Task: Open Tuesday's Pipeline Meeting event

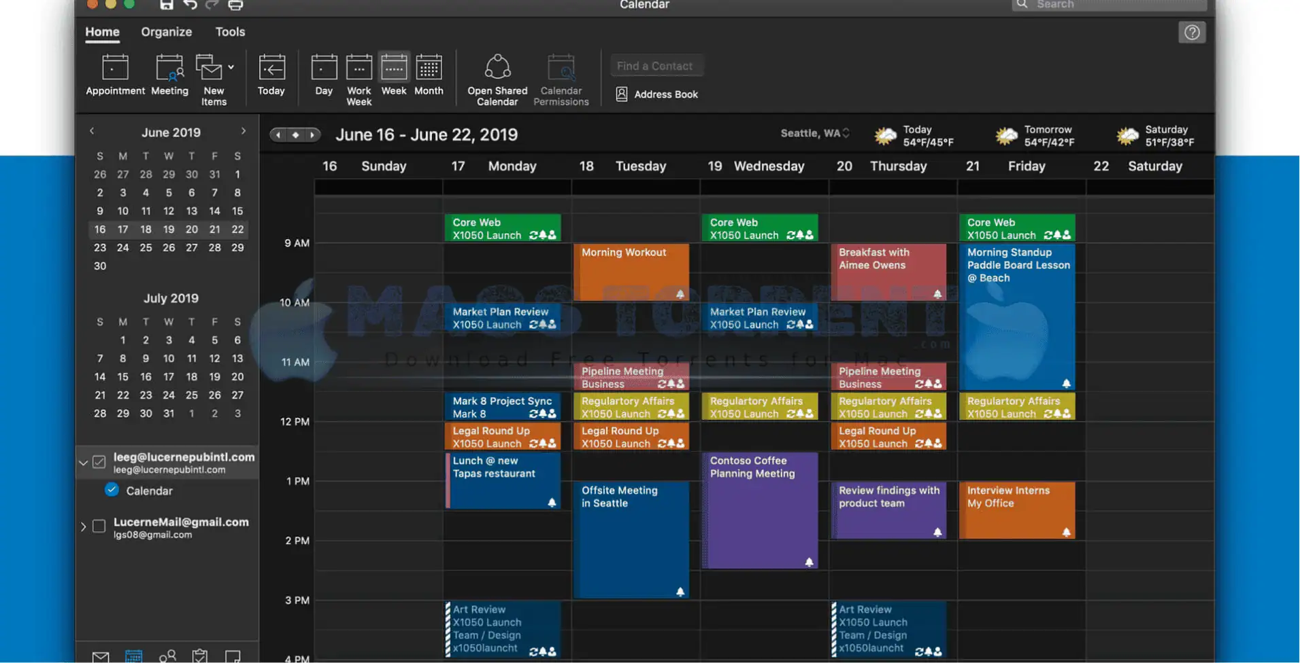Action: pyautogui.click(x=631, y=377)
